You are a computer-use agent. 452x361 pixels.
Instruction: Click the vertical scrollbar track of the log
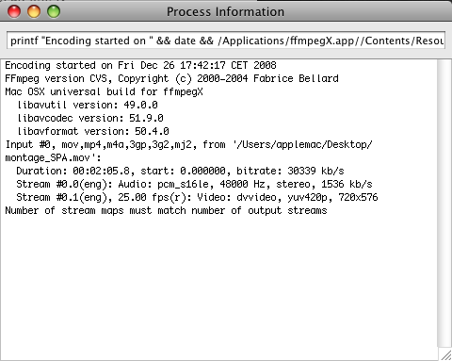tap(444, 204)
